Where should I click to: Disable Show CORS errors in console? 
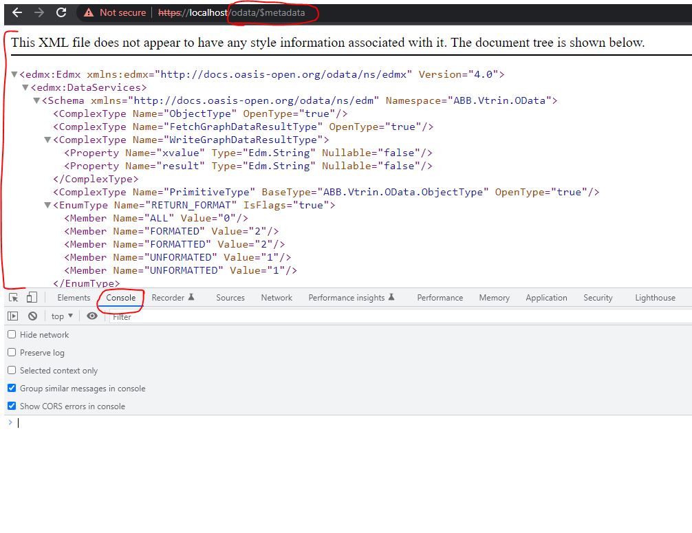[12, 406]
